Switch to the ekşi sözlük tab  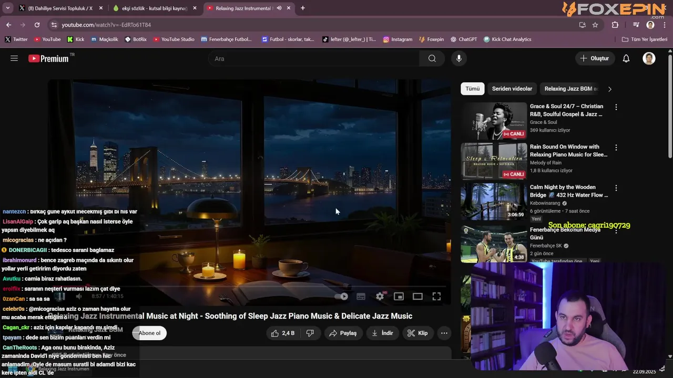(153, 8)
